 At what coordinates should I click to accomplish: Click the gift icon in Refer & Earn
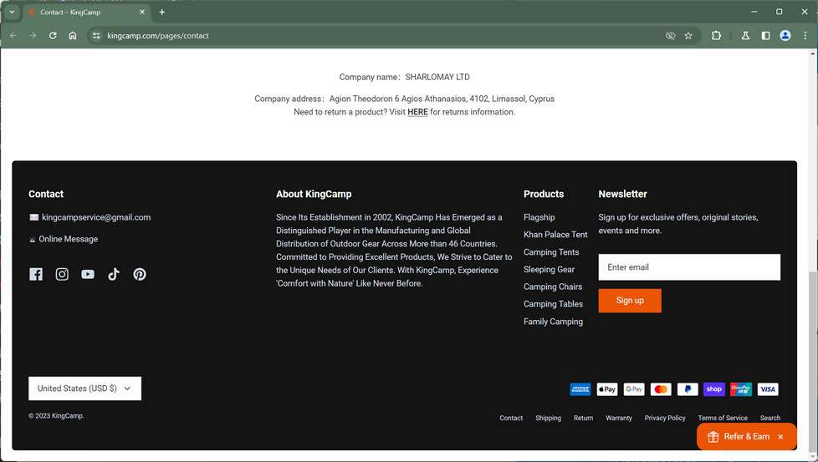click(x=713, y=437)
